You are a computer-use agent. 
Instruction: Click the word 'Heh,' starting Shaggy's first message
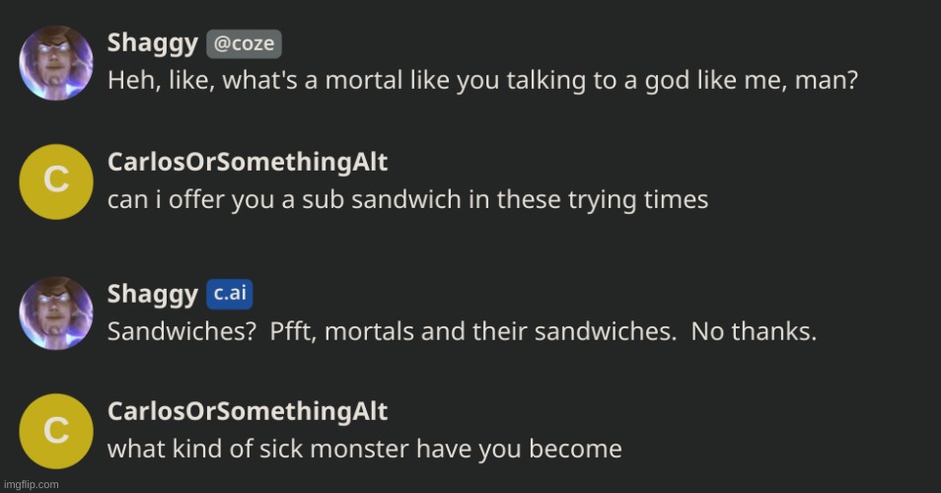point(126,81)
